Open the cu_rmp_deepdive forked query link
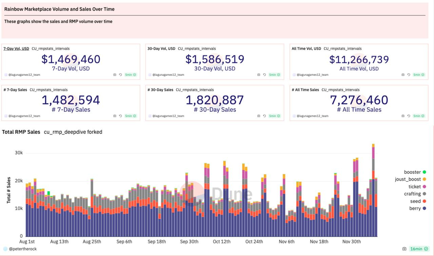The width and height of the screenshot is (434, 256). (73, 132)
